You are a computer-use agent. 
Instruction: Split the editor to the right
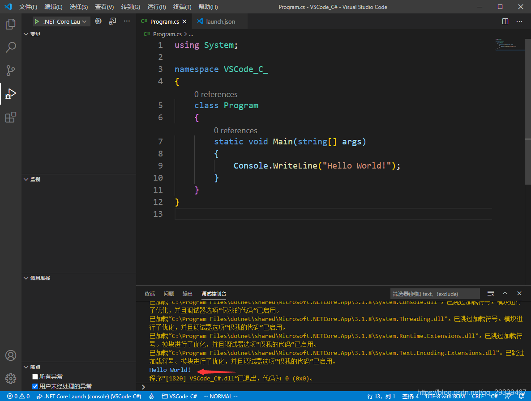[505, 21]
